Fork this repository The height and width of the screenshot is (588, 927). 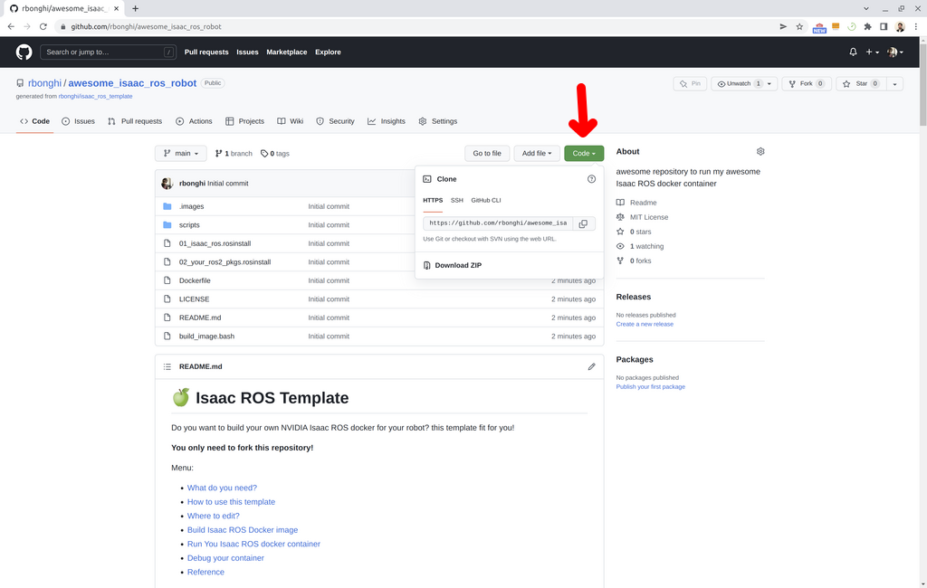tap(807, 84)
